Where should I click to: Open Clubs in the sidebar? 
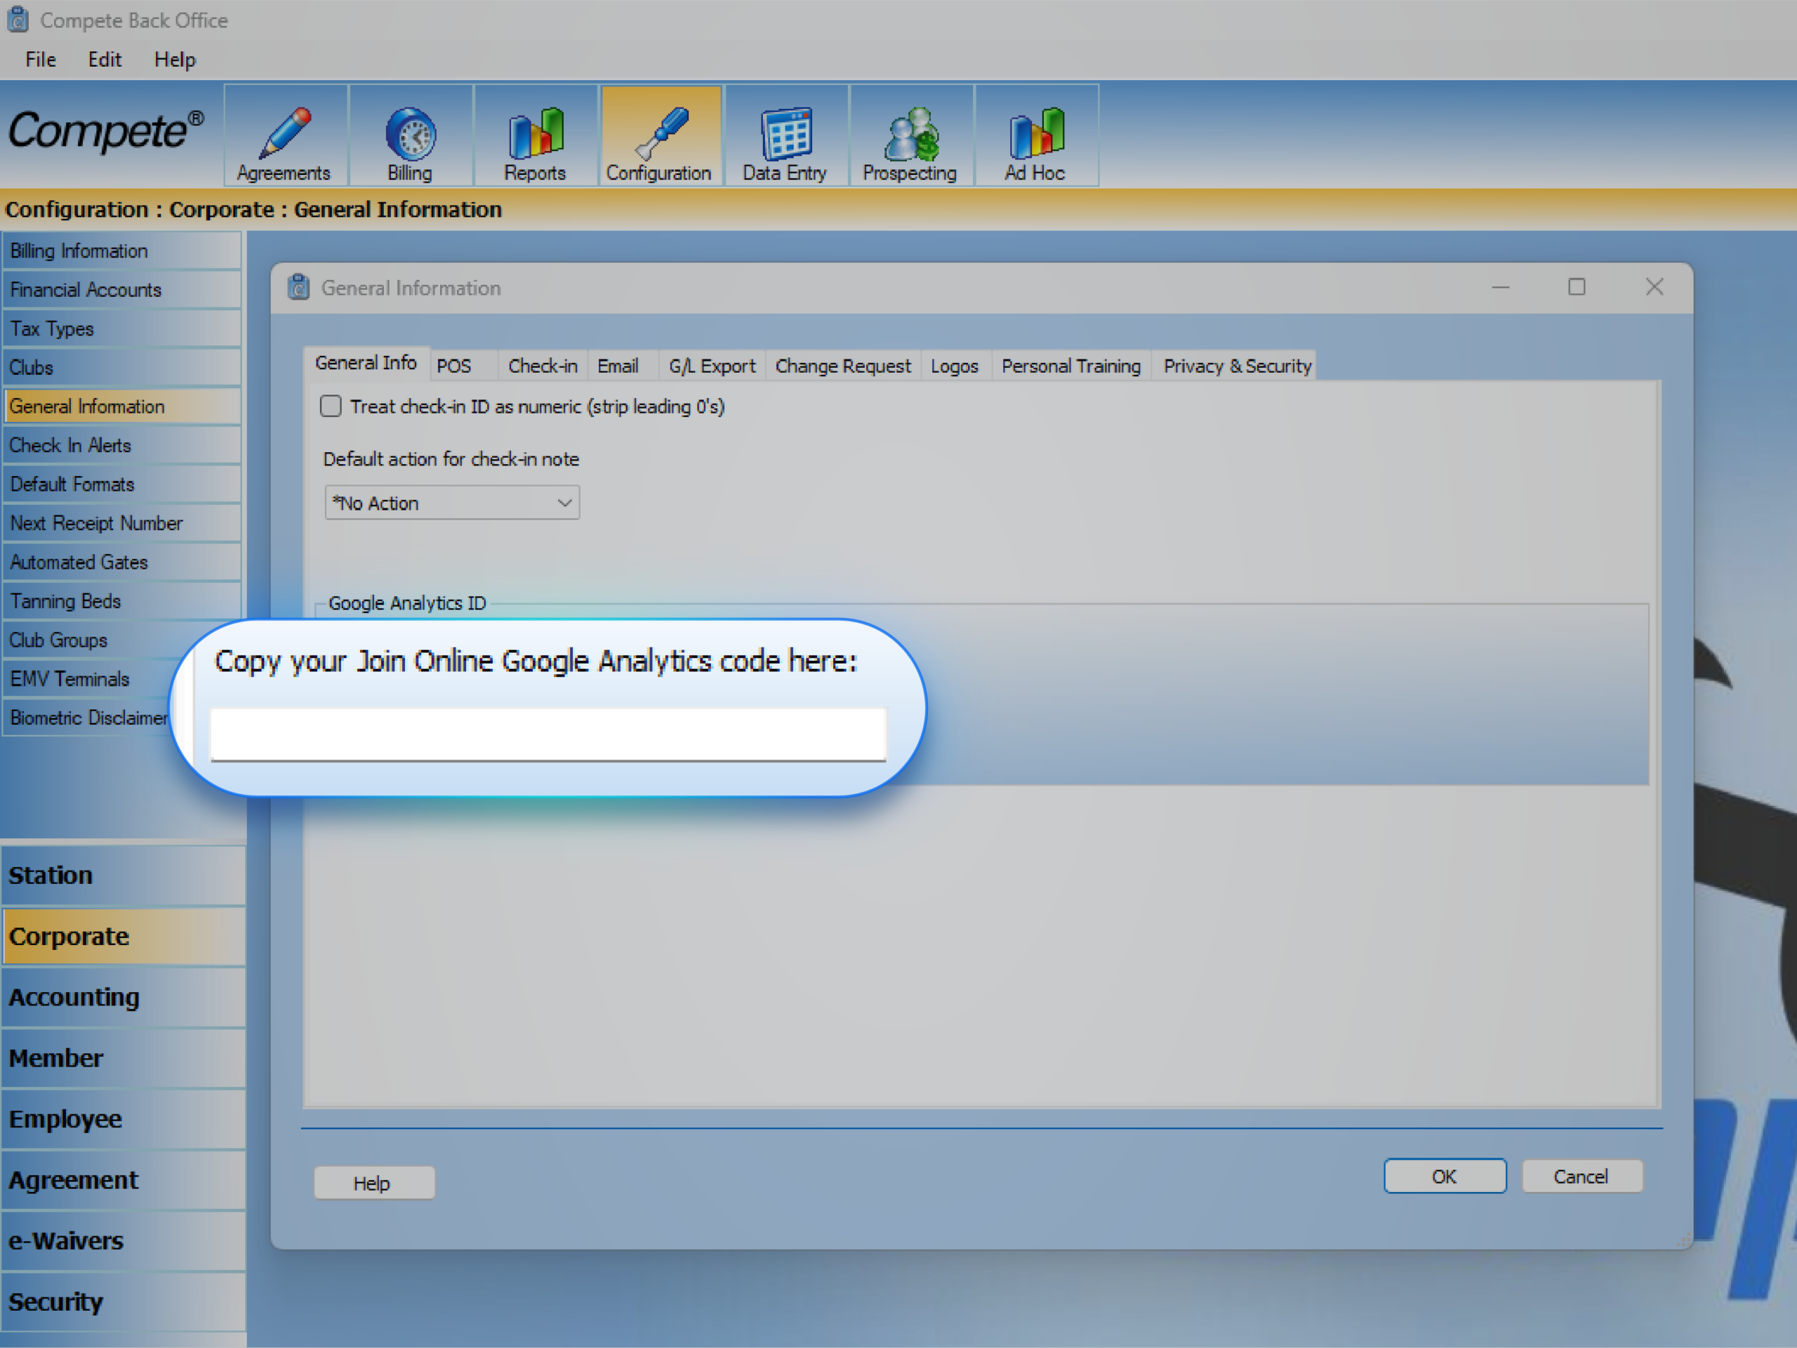(122, 368)
